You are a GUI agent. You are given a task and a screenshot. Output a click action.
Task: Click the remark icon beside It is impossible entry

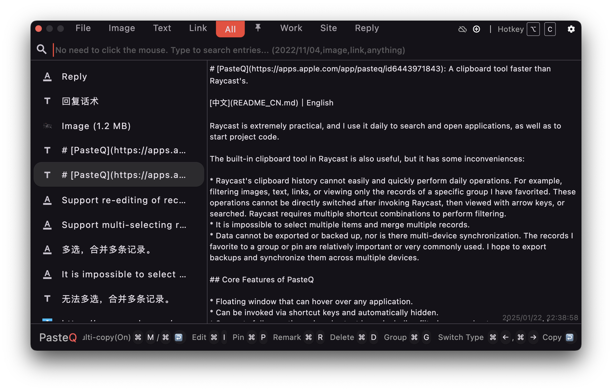click(x=47, y=274)
